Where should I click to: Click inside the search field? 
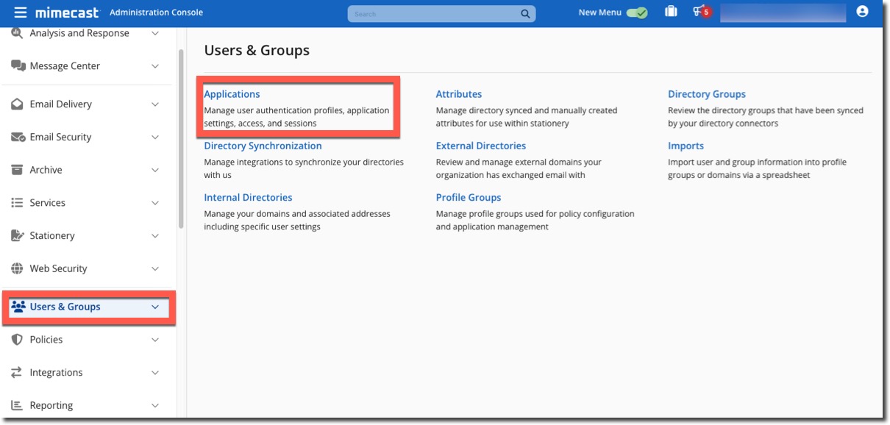click(x=438, y=12)
